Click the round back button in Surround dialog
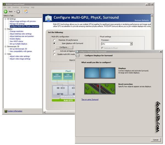 [78, 55]
